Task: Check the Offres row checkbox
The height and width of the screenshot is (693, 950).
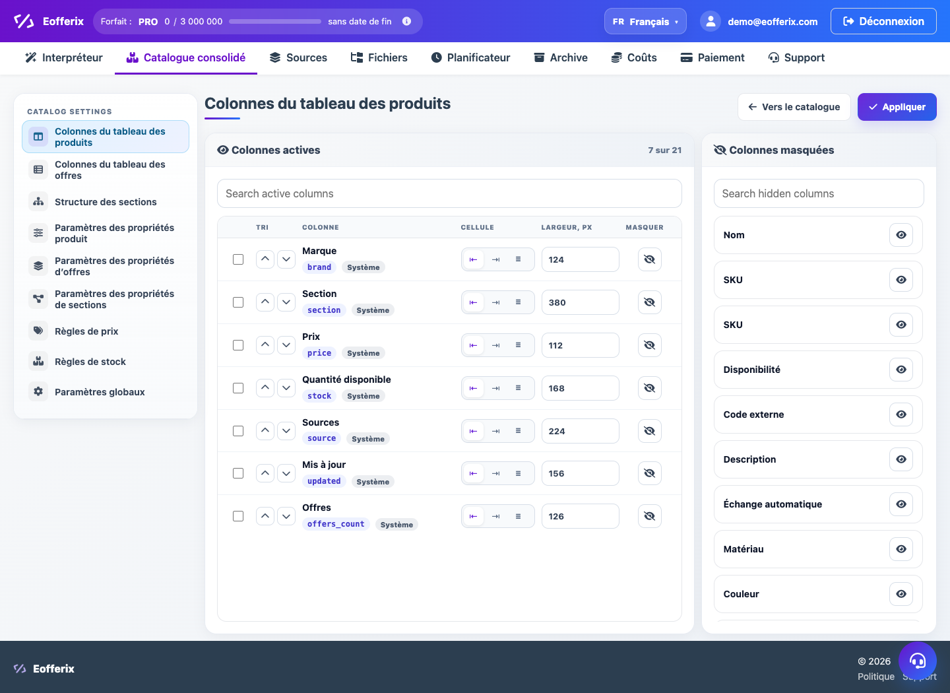Action: [238, 516]
